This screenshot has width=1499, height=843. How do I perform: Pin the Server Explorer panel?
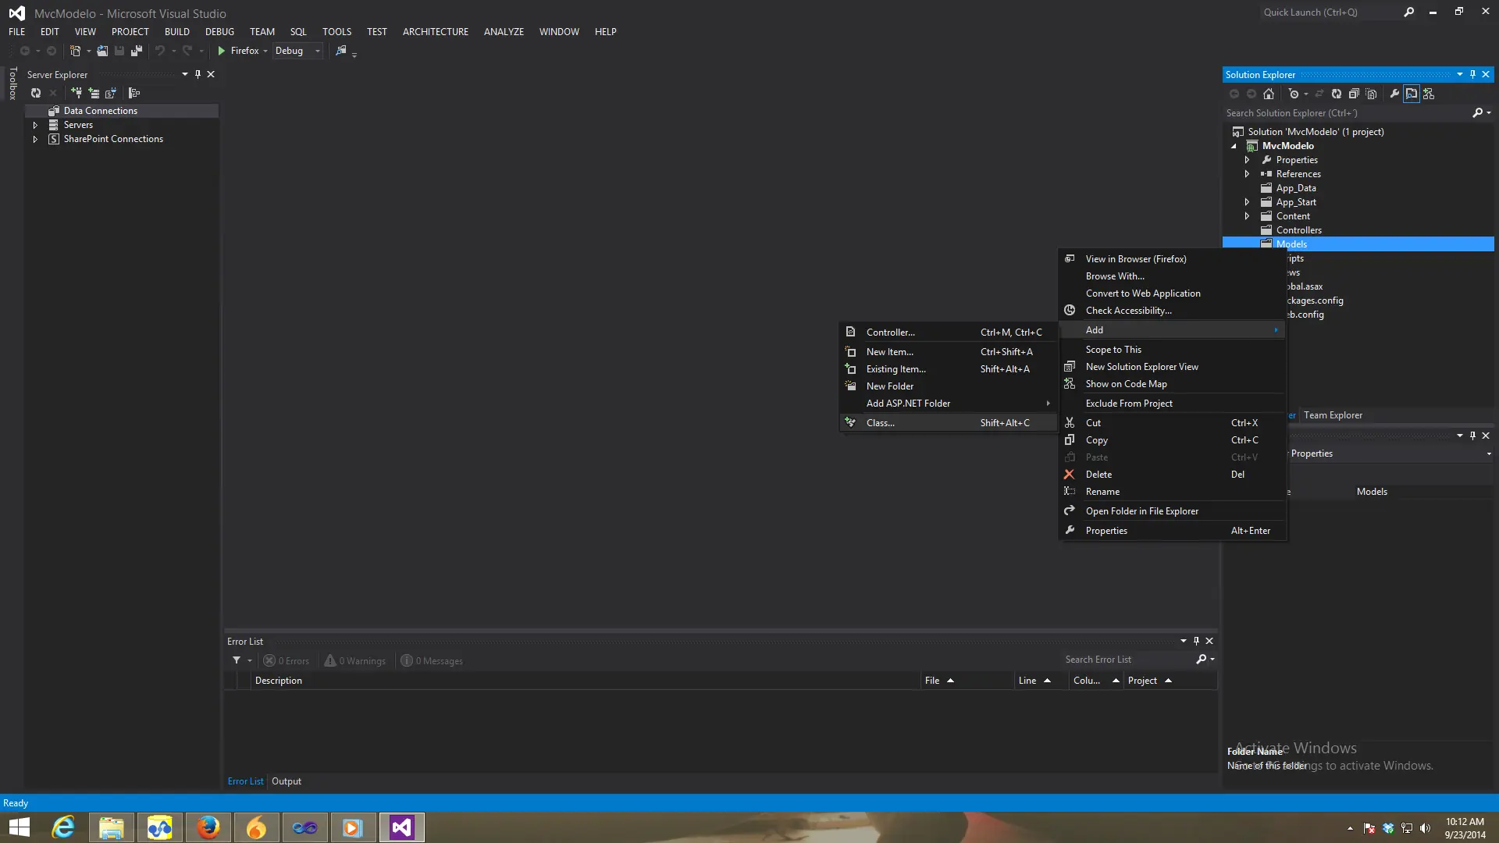coord(198,74)
